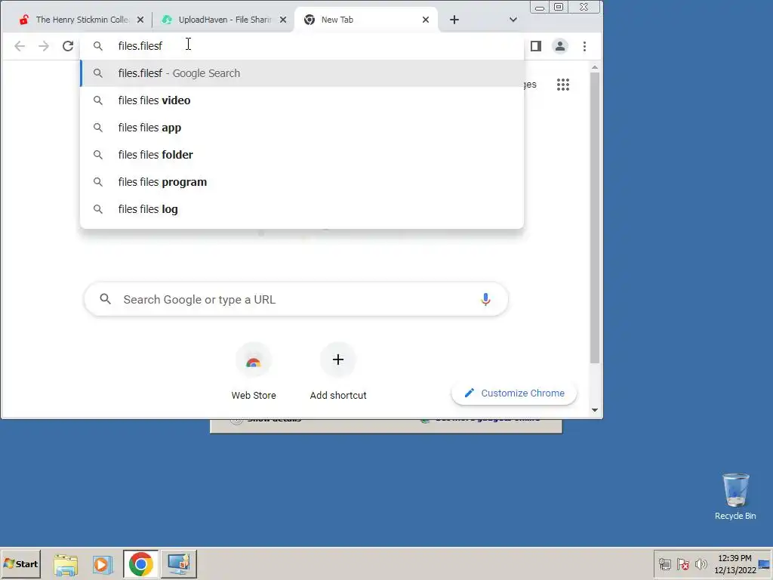Click the volume speaker tray icon
The width and height of the screenshot is (773, 580).
tap(701, 564)
